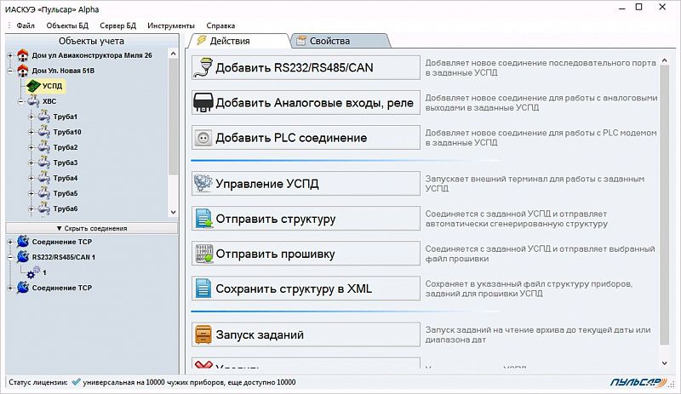Click object tree scrollbar down arrow
This screenshot has width=681, height=394.
174,213
